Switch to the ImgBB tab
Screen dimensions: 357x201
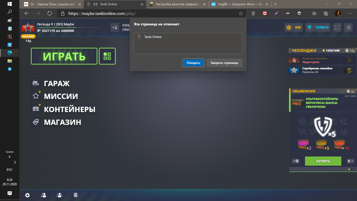click(240, 4)
